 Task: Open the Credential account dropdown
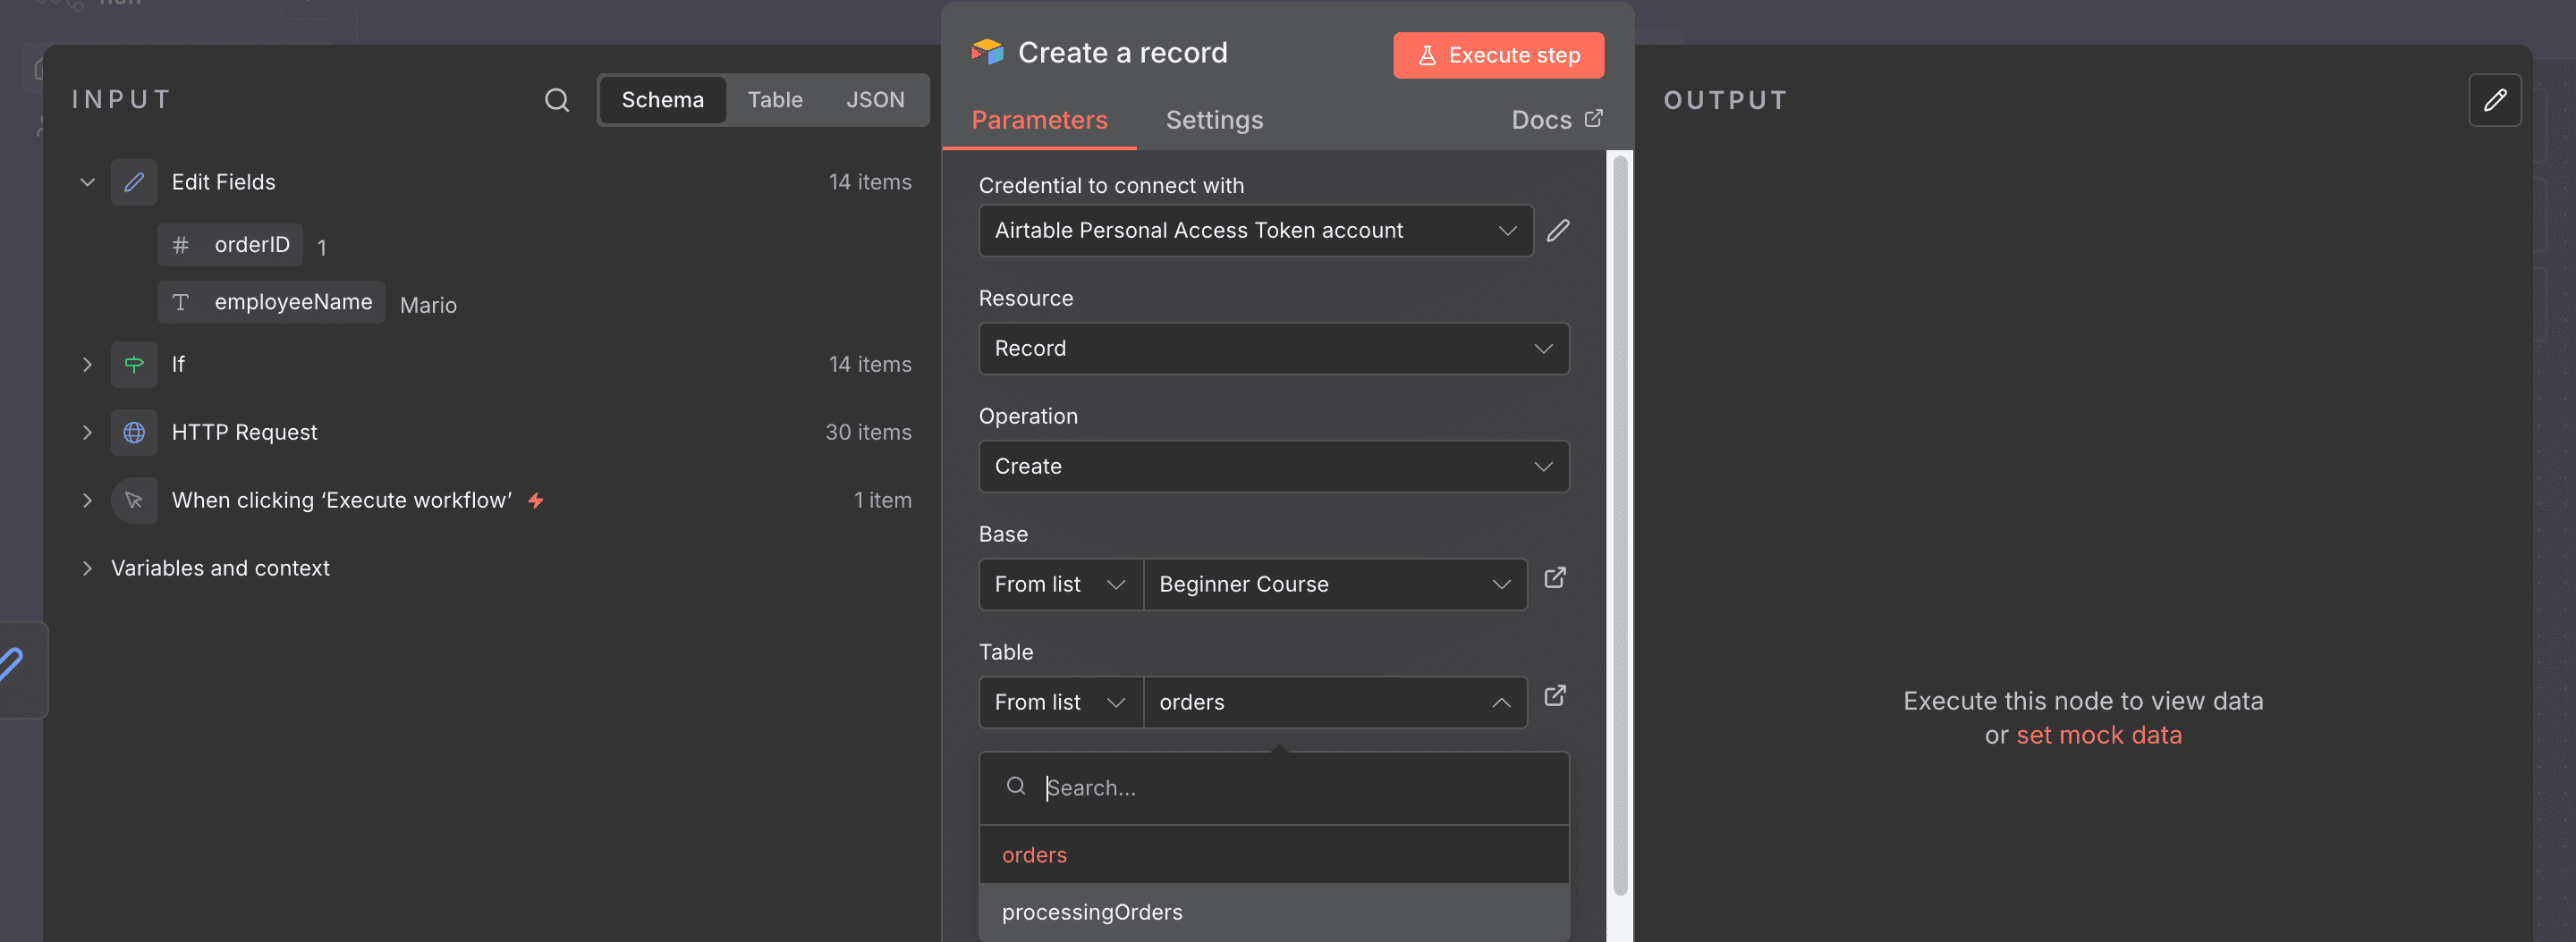pyautogui.click(x=1255, y=231)
